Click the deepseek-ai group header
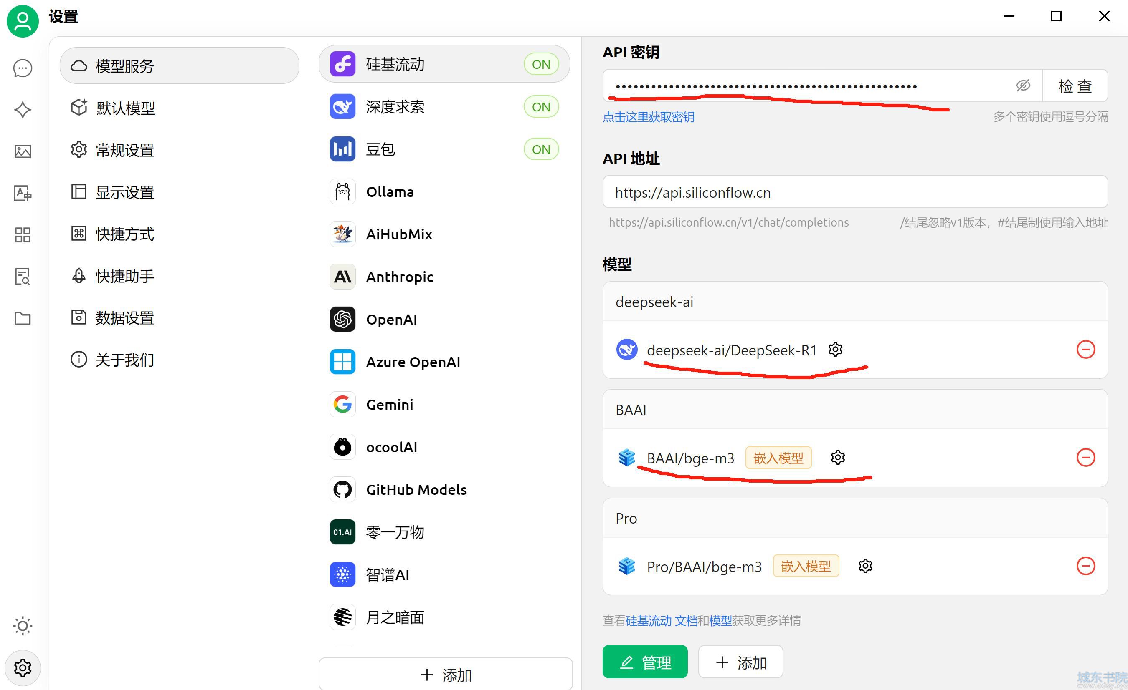 pos(855,302)
